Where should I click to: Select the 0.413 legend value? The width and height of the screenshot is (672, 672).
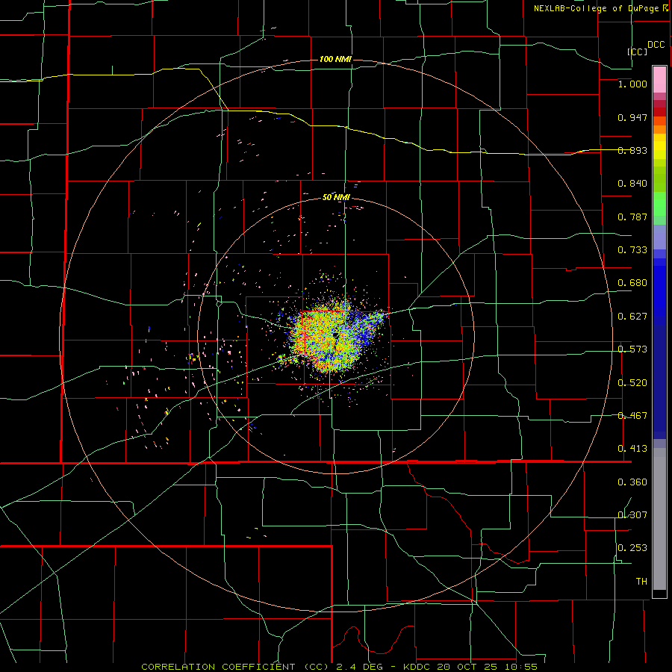(x=632, y=449)
